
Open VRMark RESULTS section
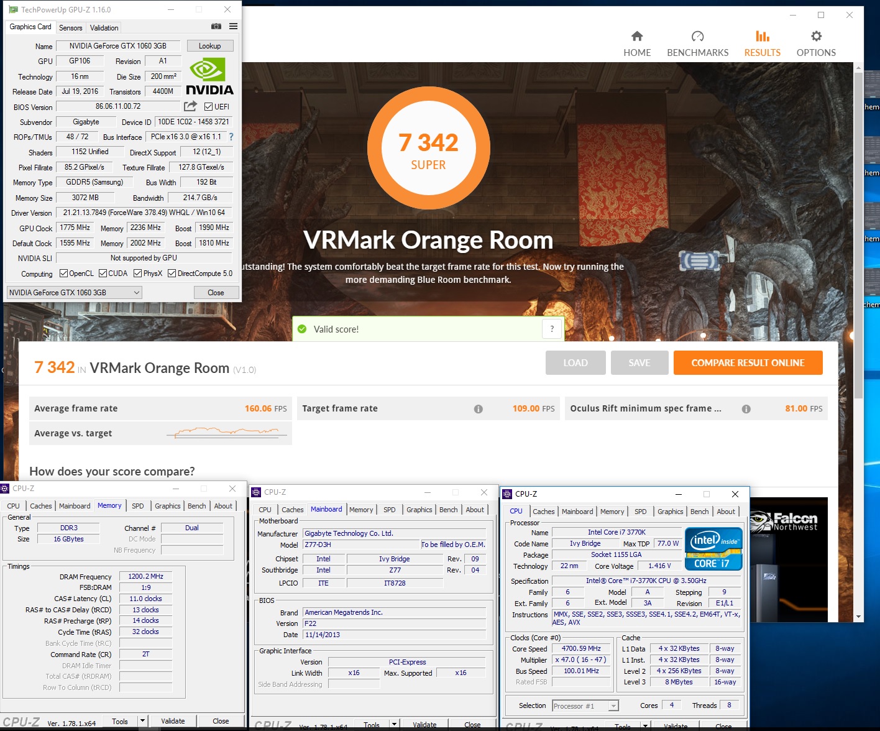click(762, 44)
